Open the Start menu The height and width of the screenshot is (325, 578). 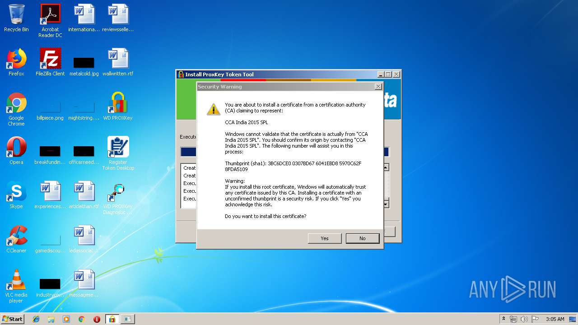tap(13, 319)
